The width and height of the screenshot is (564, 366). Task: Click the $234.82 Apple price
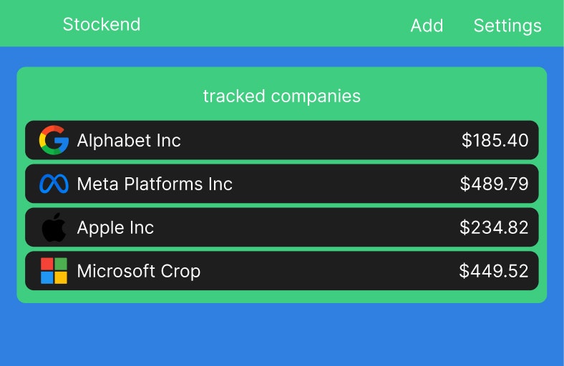(495, 227)
